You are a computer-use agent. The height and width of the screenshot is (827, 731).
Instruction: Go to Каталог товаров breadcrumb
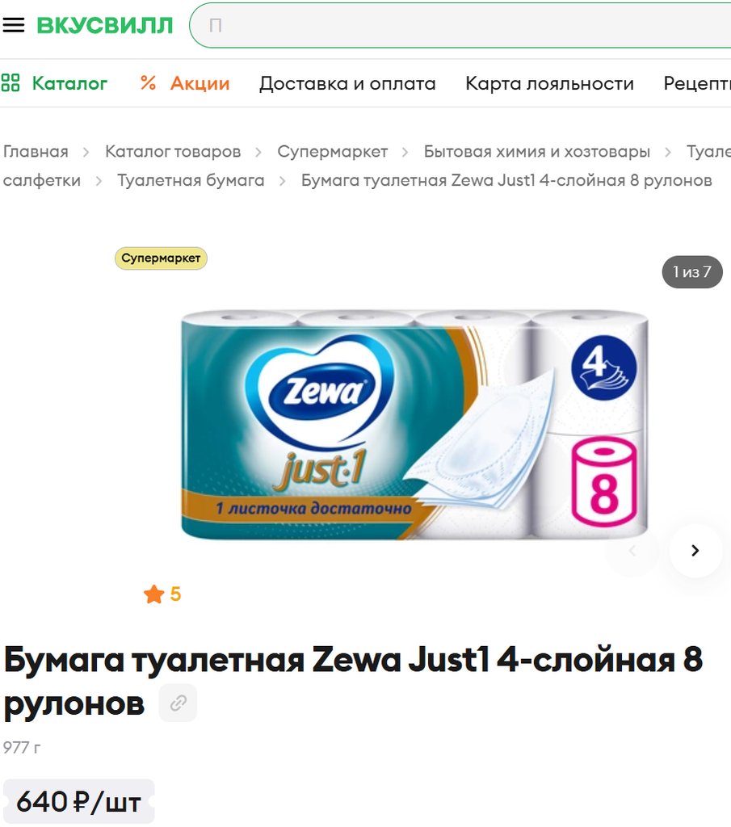pyautogui.click(x=173, y=152)
